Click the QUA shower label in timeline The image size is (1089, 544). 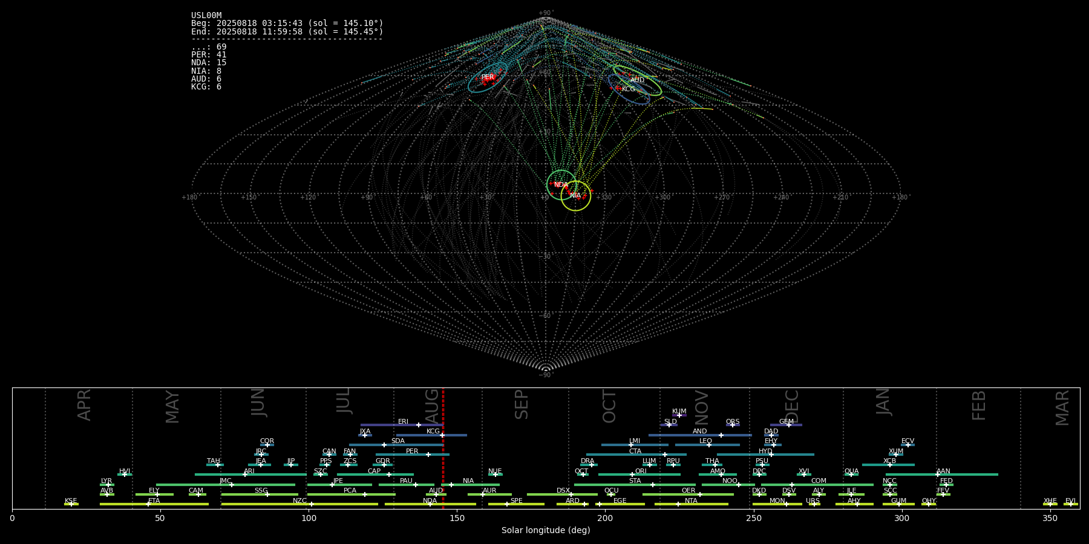click(851, 471)
